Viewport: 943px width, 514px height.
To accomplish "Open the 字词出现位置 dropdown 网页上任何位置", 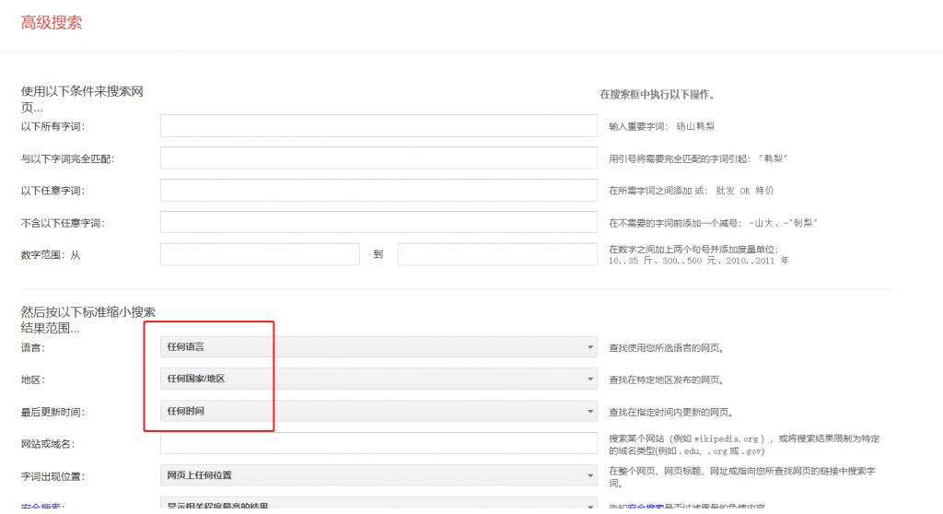I will pos(378,475).
